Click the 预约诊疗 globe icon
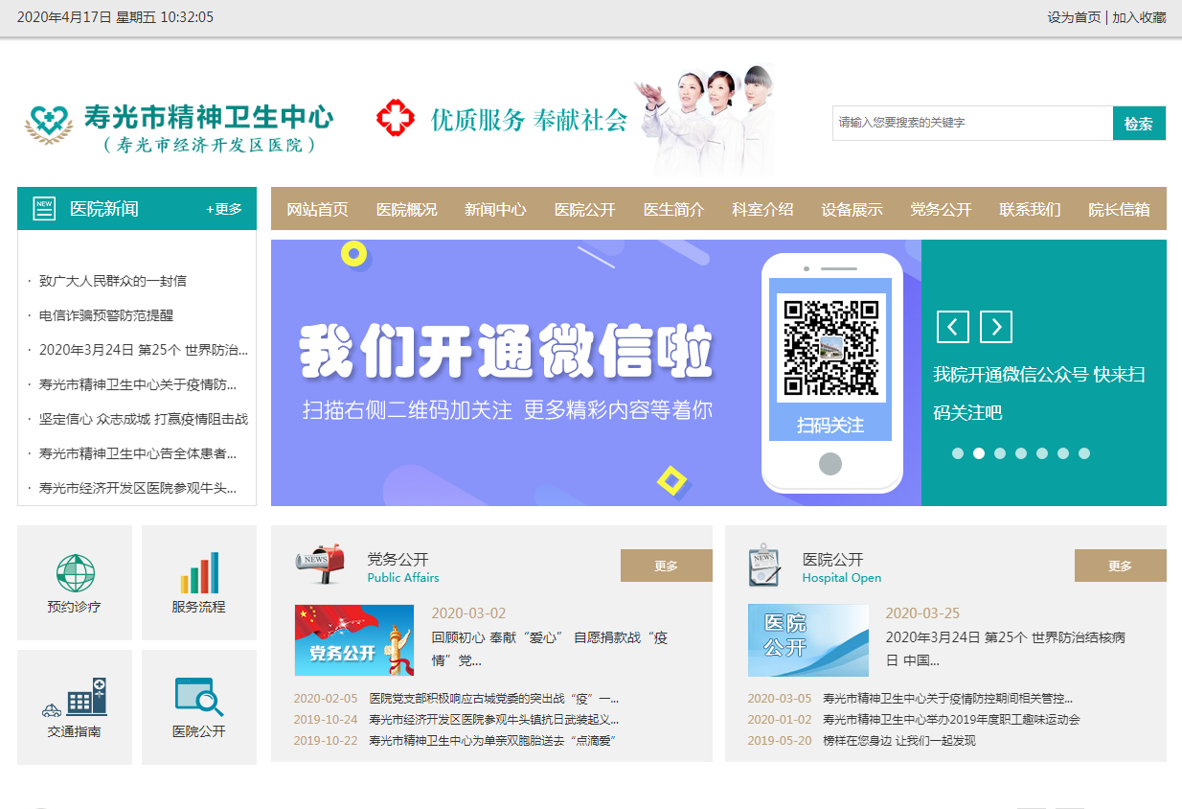 [x=75, y=573]
